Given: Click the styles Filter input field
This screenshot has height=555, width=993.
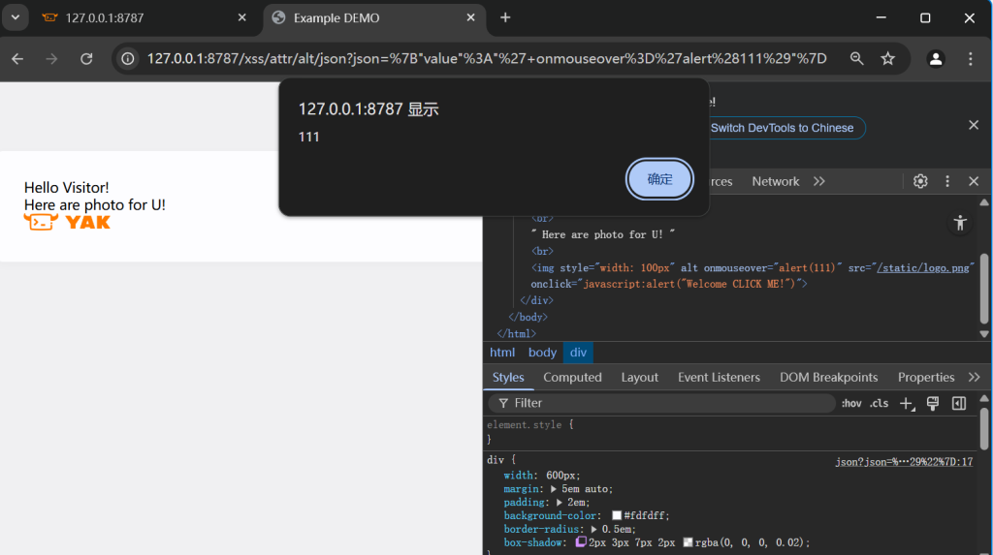Looking at the screenshot, I should point(669,403).
